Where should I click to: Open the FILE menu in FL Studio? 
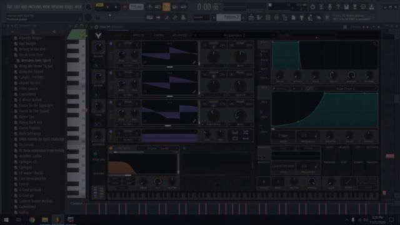(x=10, y=7)
